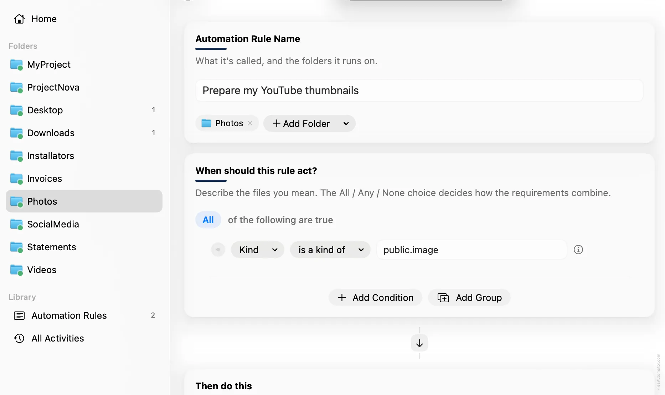Edit the public.image value field
The image size is (665, 395).
pos(471,250)
